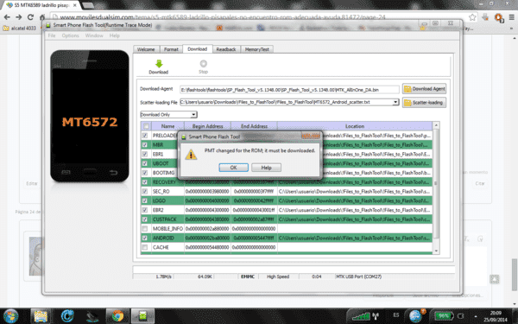Click the Stop icon in toolbar
Screen dimensions: 518x324
click(204, 63)
